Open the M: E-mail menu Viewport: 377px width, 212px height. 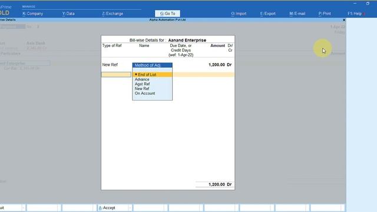coord(297,14)
